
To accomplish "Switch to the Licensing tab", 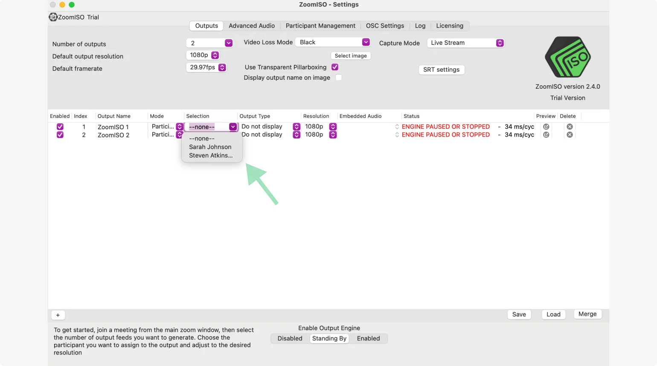I will (x=450, y=26).
